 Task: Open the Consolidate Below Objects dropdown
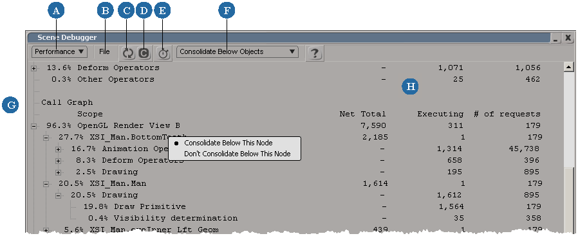tap(237, 51)
